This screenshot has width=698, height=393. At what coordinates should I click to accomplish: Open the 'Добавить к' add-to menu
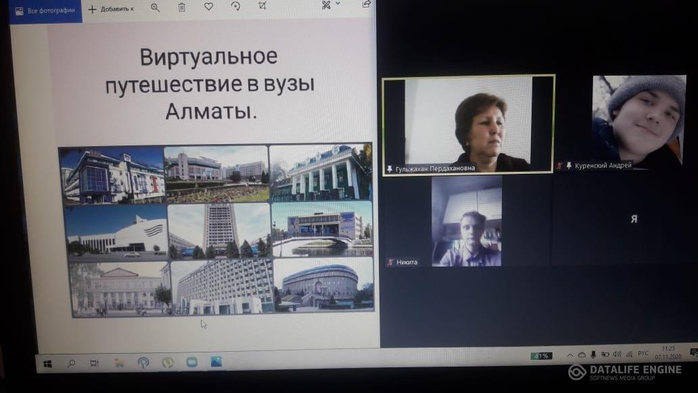click(x=111, y=9)
